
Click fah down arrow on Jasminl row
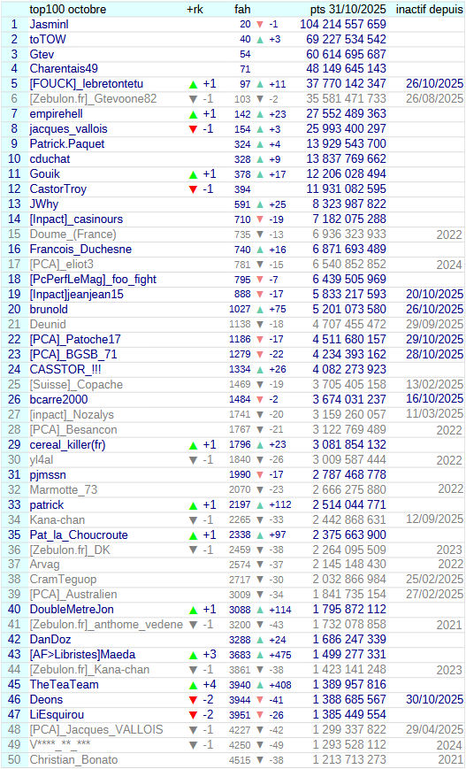[260, 25]
